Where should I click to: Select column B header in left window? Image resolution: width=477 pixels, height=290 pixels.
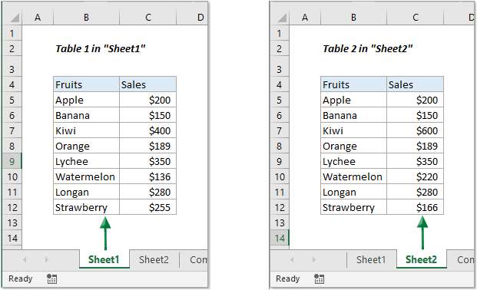tap(86, 18)
